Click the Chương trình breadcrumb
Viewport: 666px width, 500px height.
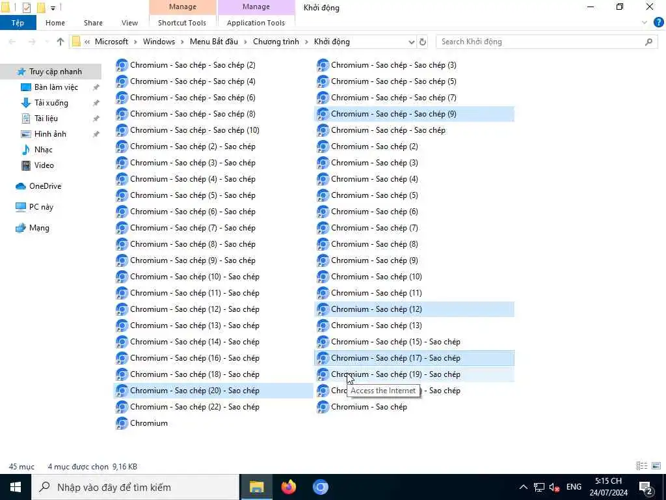tap(276, 42)
